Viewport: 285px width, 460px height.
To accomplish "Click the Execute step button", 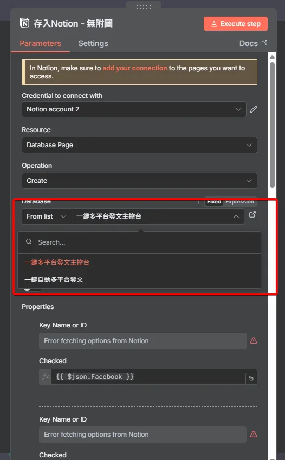I will [235, 24].
